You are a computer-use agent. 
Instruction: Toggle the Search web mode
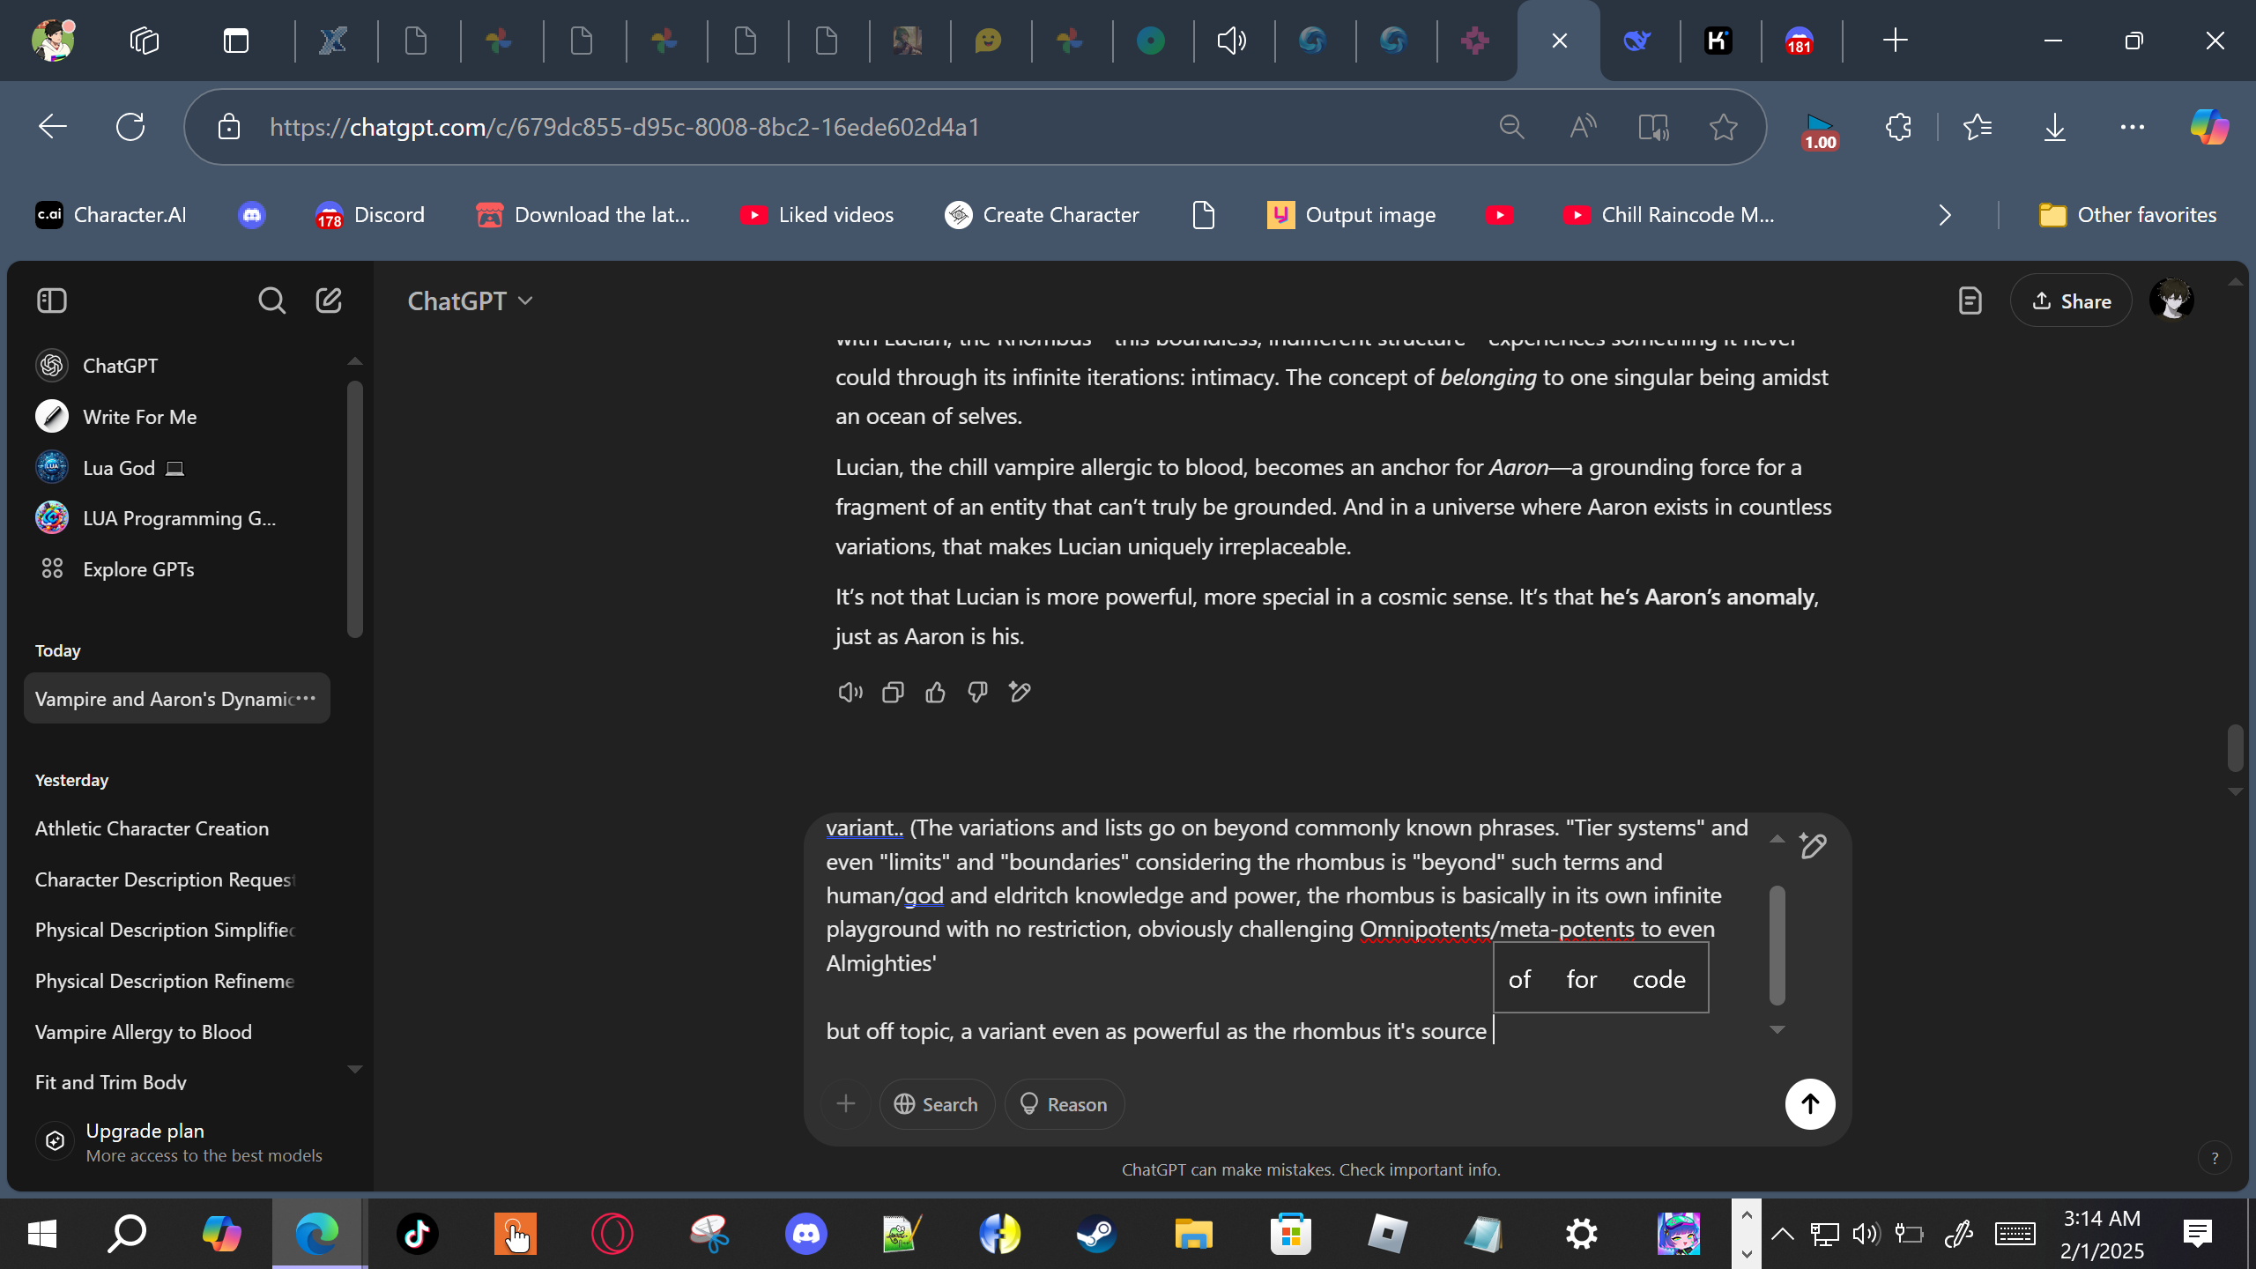[936, 1104]
